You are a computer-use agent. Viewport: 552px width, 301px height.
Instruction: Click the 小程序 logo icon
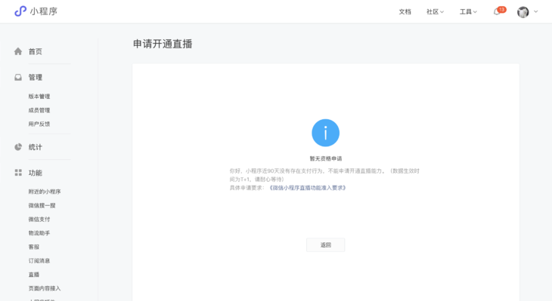pyautogui.click(x=20, y=11)
